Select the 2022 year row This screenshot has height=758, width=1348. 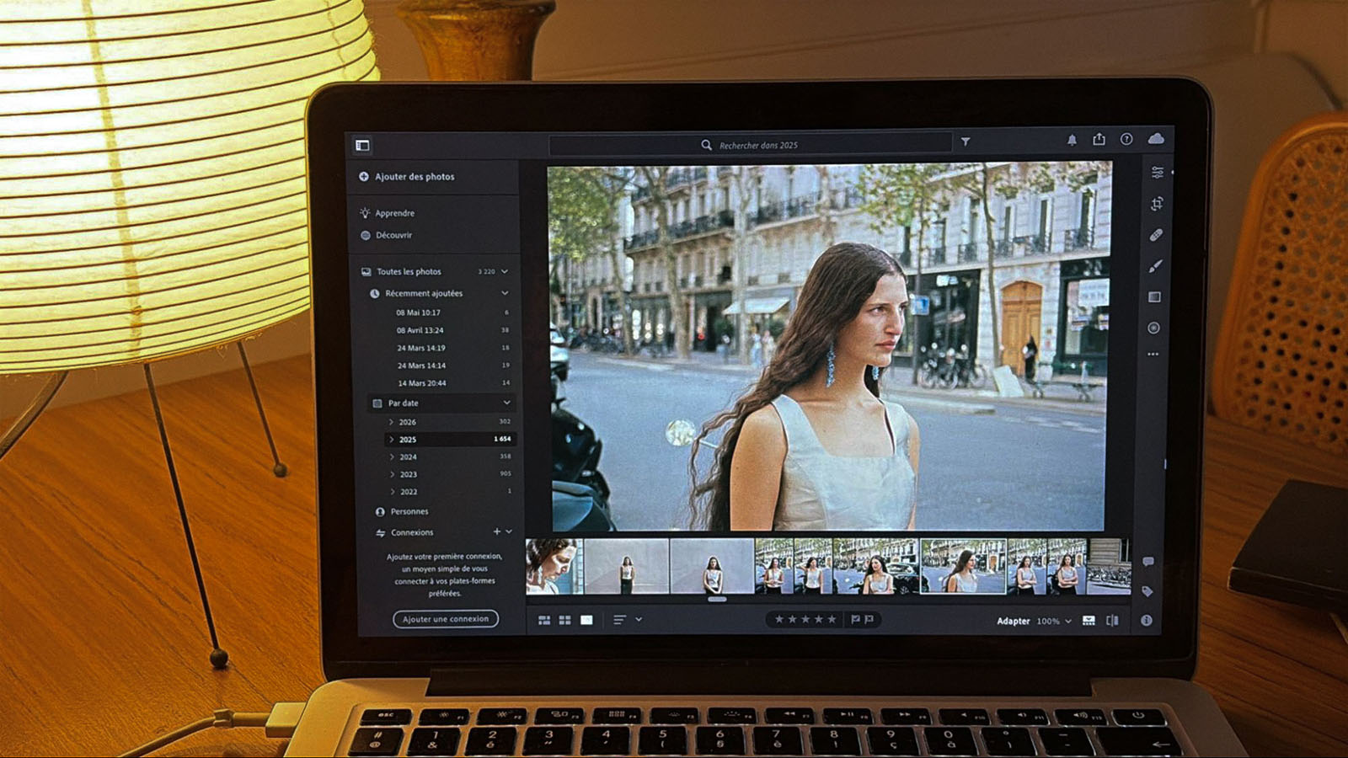452,492
